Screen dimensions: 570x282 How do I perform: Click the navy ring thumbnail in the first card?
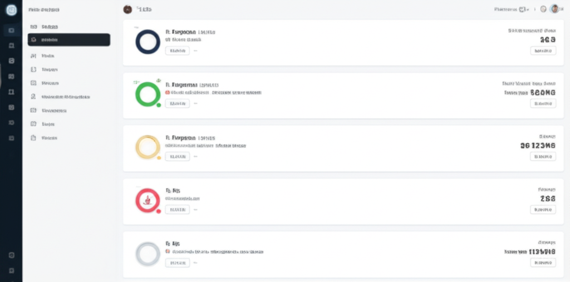pyautogui.click(x=148, y=42)
